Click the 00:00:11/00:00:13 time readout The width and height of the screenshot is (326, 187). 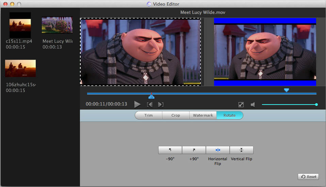107,104
